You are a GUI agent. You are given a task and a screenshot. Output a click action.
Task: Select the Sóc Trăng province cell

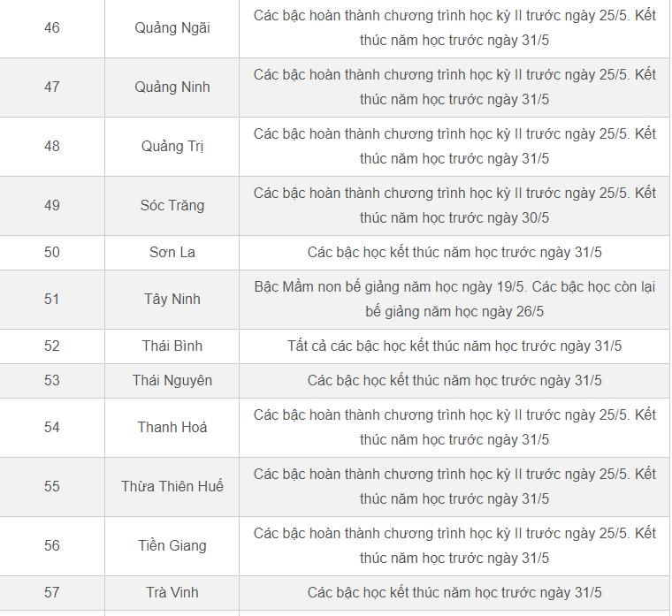172,206
